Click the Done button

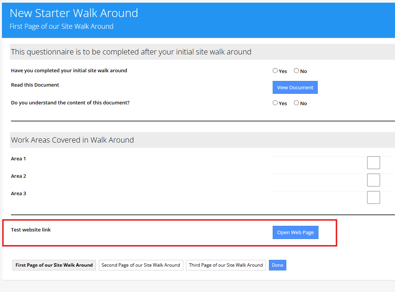pyautogui.click(x=277, y=265)
